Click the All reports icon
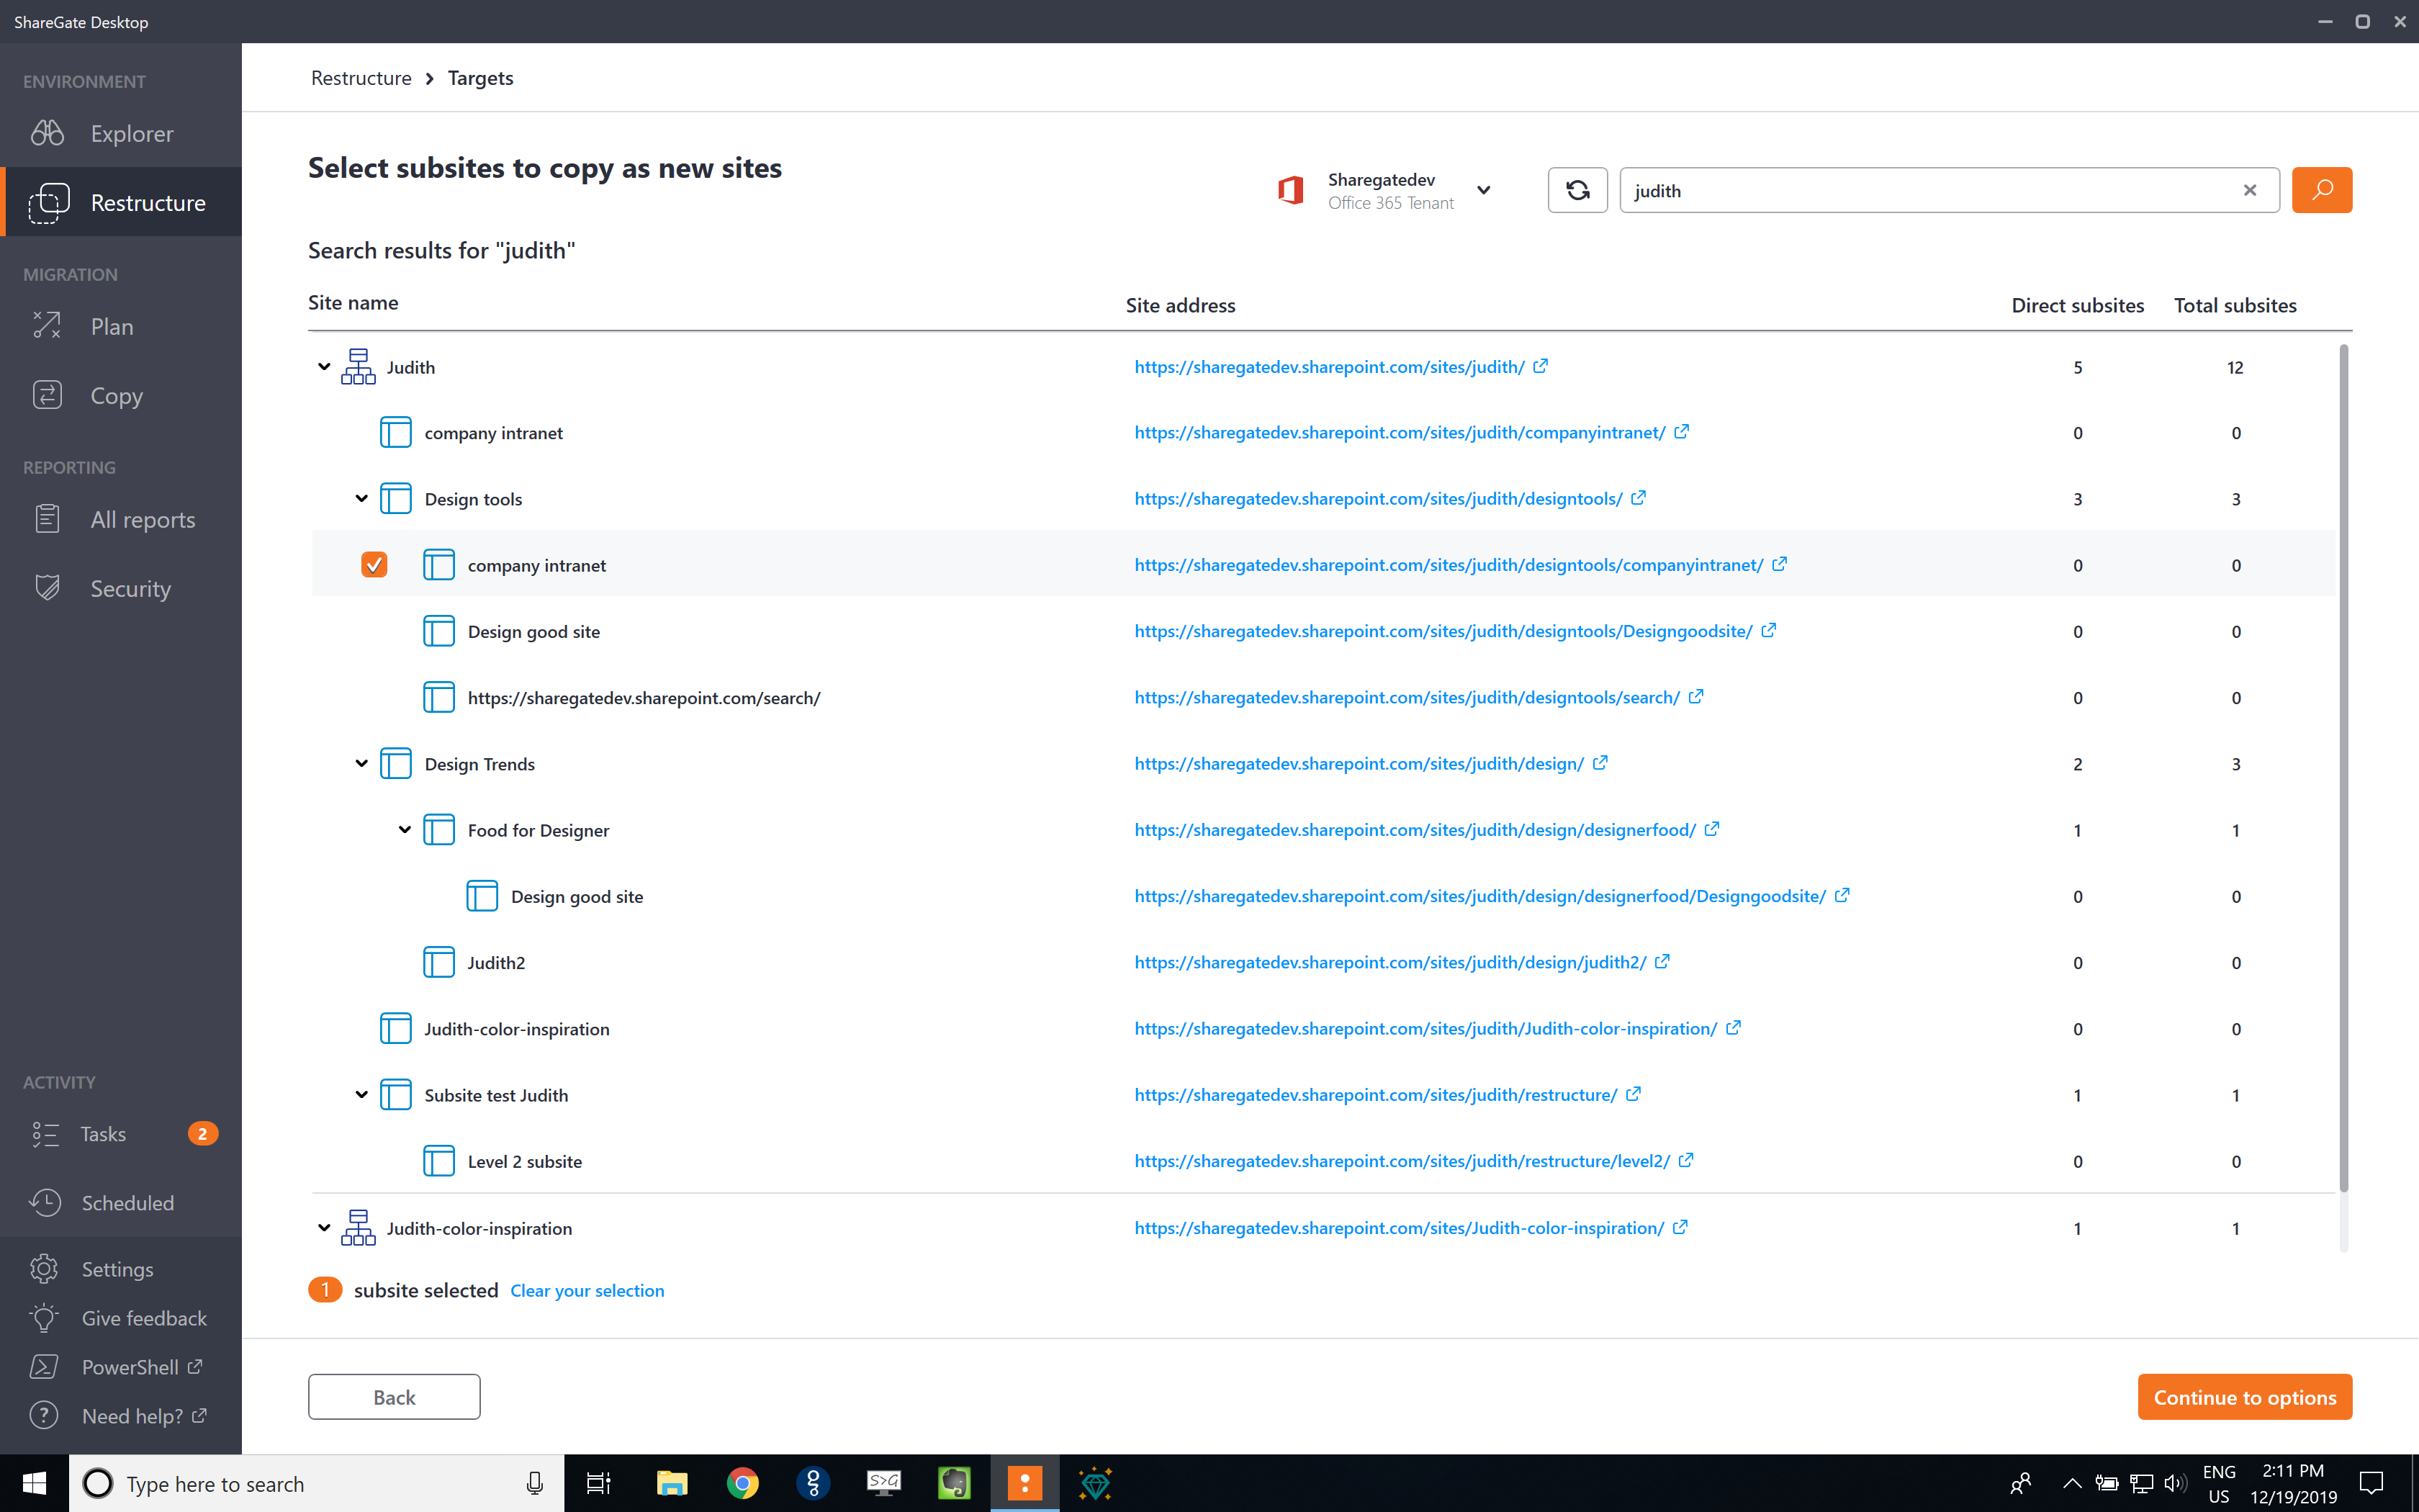The height and width of the screenshot is (1512, 2419). point(45,518)
